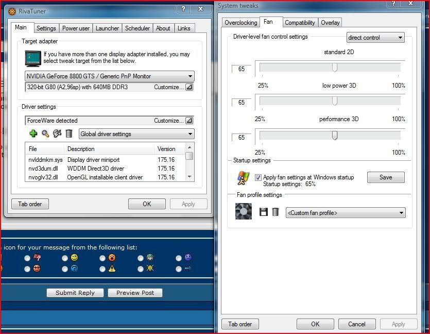430x334 pixels.
Task: Click the performance 3D fan value field
Action: (x=242, y=137)
